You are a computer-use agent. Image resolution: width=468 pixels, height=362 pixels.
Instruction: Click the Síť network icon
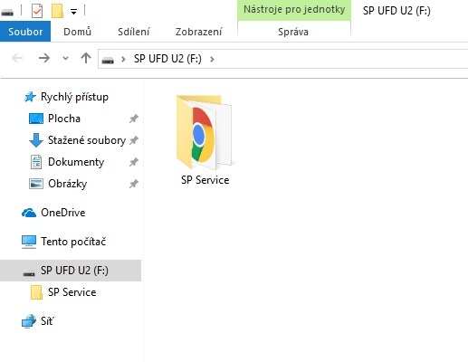29,321
